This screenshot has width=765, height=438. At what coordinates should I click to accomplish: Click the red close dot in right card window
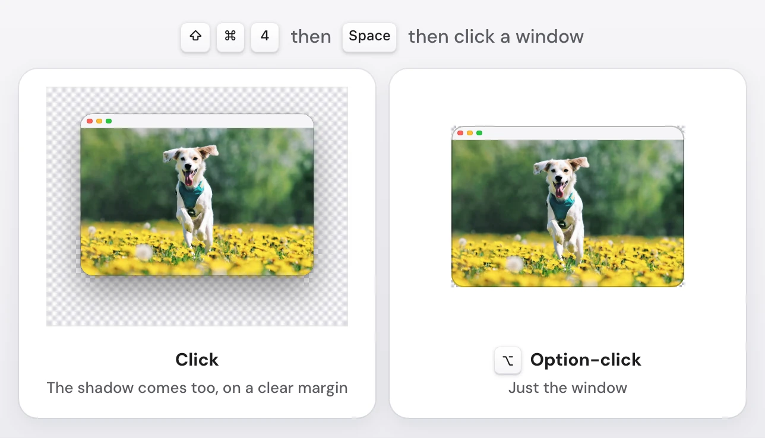click(460, 133)
